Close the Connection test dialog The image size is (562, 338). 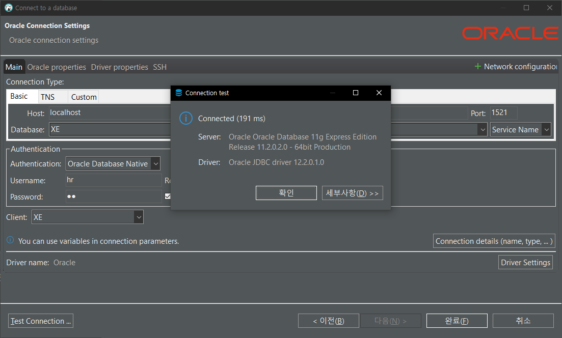pos(379,93)
